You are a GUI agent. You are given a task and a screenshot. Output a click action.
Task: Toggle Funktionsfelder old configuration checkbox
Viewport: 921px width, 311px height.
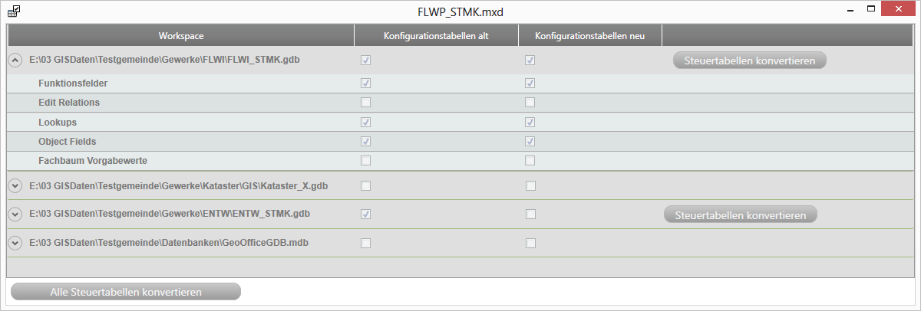point(366,83)
